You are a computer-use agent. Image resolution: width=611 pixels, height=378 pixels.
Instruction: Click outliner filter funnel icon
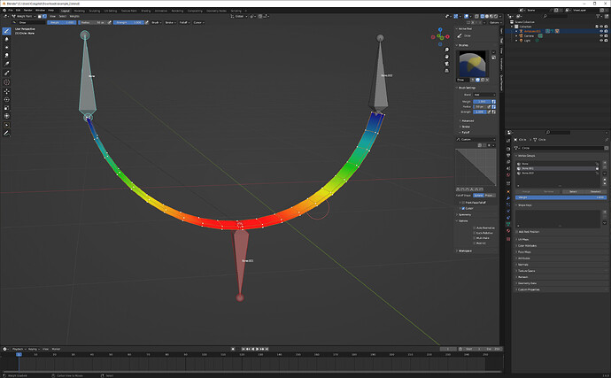[x=598, y=16]
